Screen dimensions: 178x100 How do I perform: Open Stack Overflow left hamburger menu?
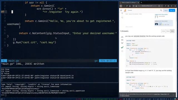click(x=121, y=10)
